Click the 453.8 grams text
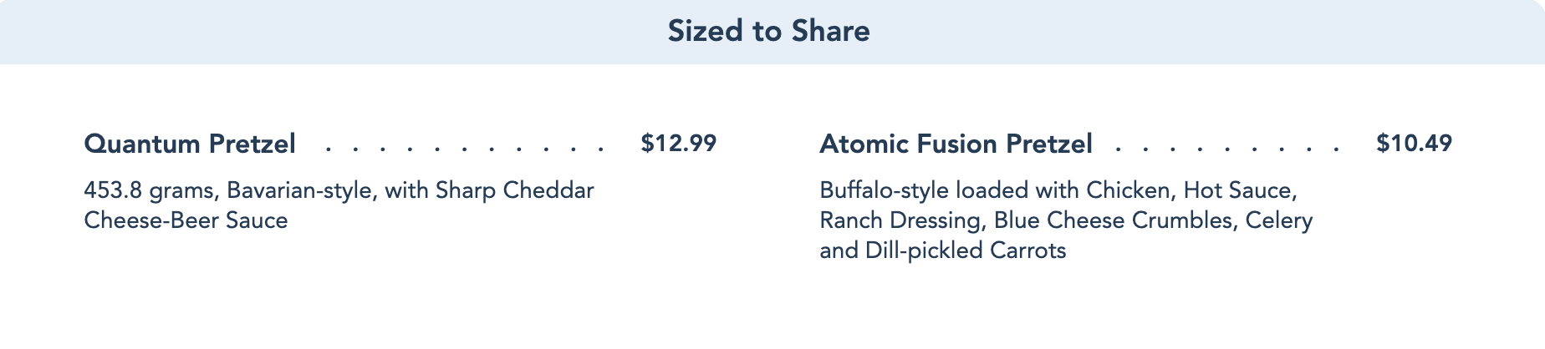The width and height of the screenshot is (1545, 349). click(x=150, y=191)
